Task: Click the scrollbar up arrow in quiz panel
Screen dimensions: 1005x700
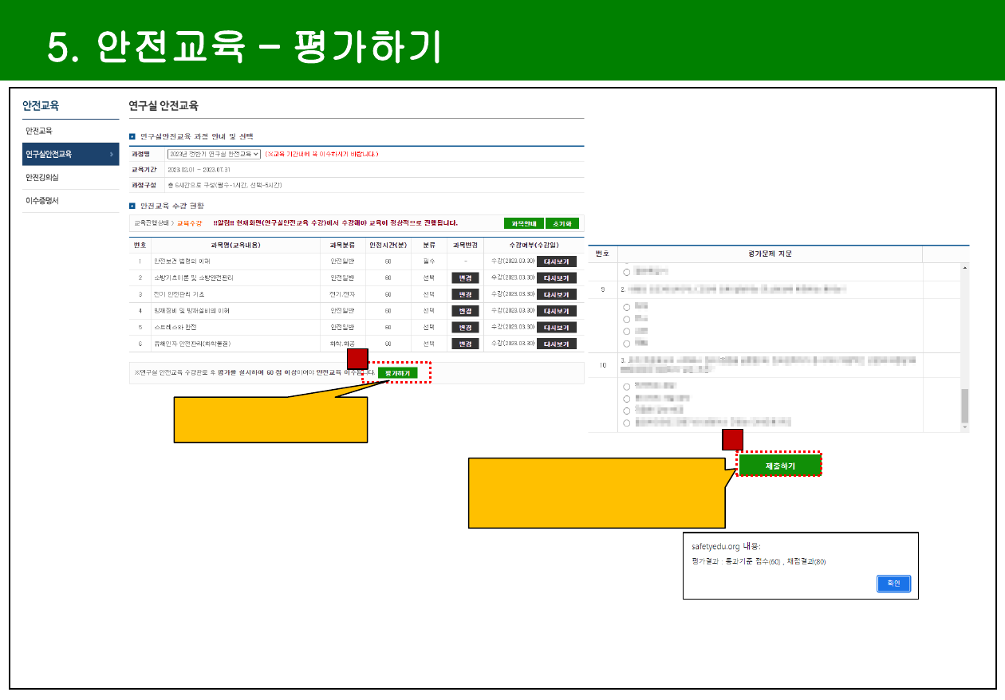Action: pyautogui.click(x=964, y=269)
